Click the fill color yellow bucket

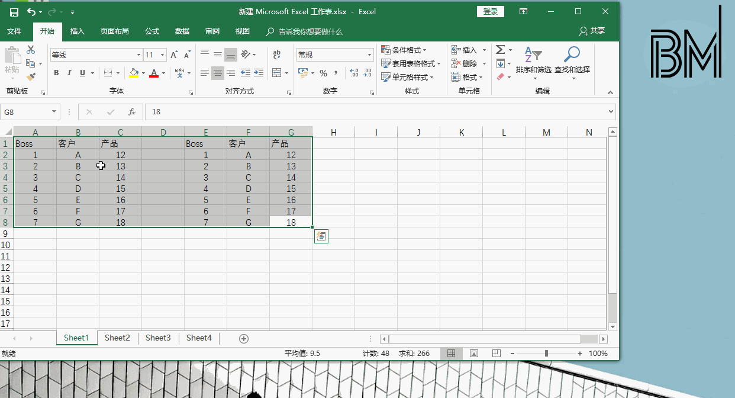pos(134,73)
